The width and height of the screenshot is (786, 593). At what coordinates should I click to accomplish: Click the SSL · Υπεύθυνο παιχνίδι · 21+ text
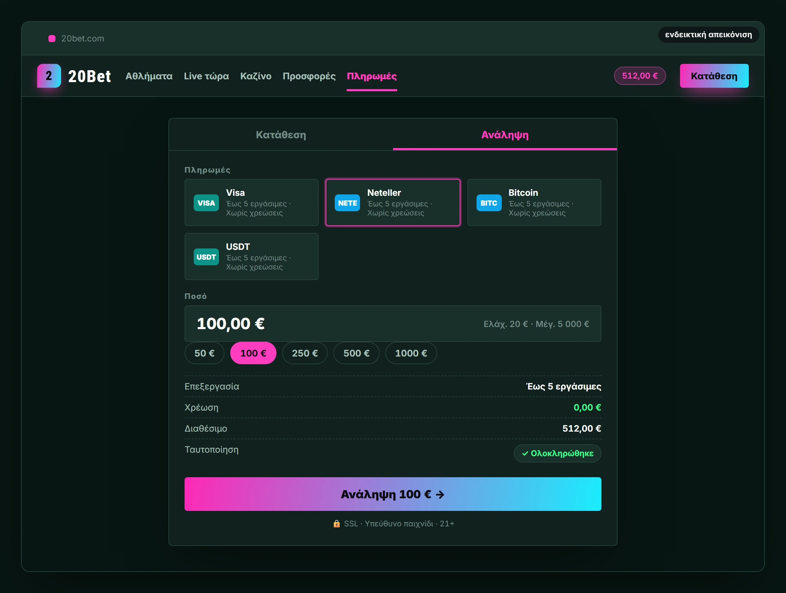pyautogui.click(x=399, y=524)
